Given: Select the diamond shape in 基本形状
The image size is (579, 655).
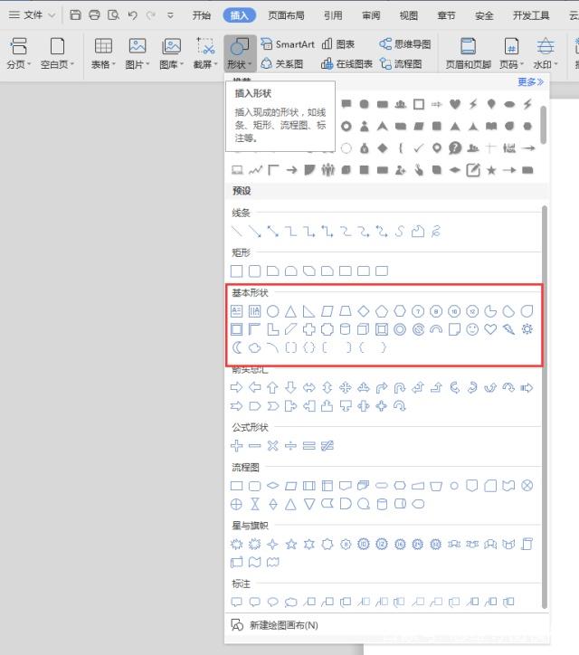Looking at the screenshot, I should click(x=364, y=311).
